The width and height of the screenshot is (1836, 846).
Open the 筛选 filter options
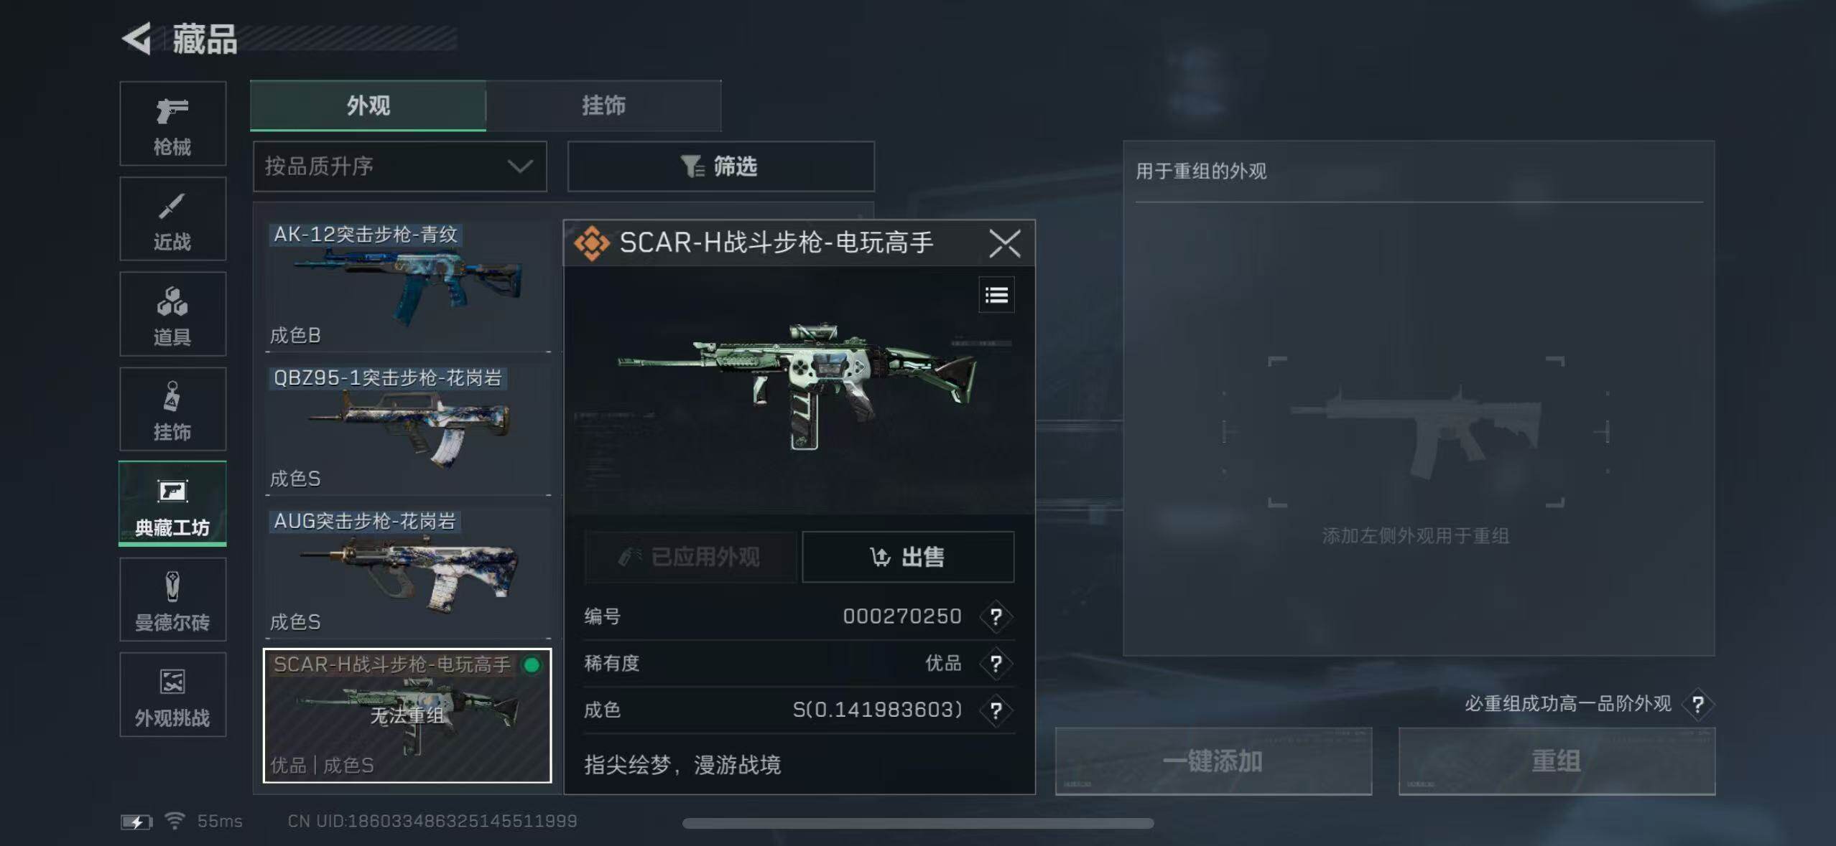(721, 166)
